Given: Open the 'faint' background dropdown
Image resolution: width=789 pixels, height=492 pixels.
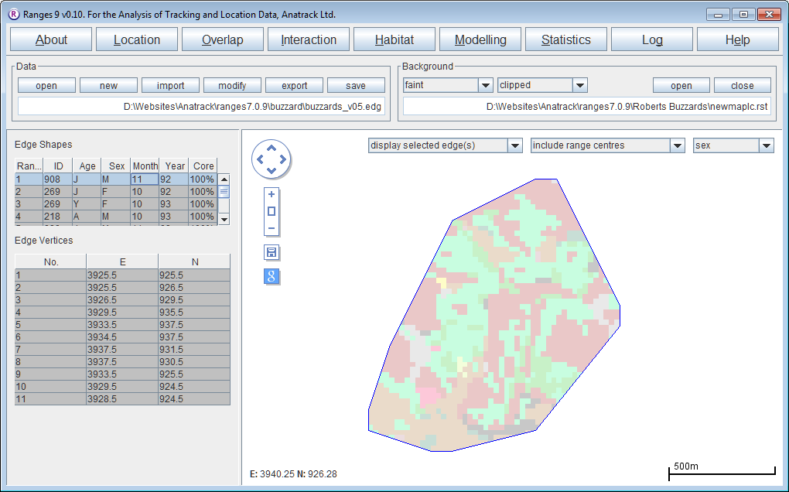Looking at the screenshot, I should pos(485,85).
